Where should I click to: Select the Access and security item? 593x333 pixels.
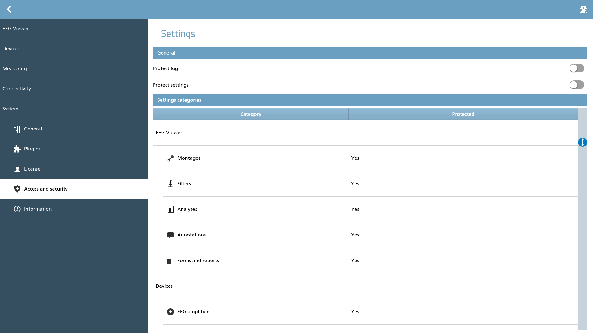[74, 189]
